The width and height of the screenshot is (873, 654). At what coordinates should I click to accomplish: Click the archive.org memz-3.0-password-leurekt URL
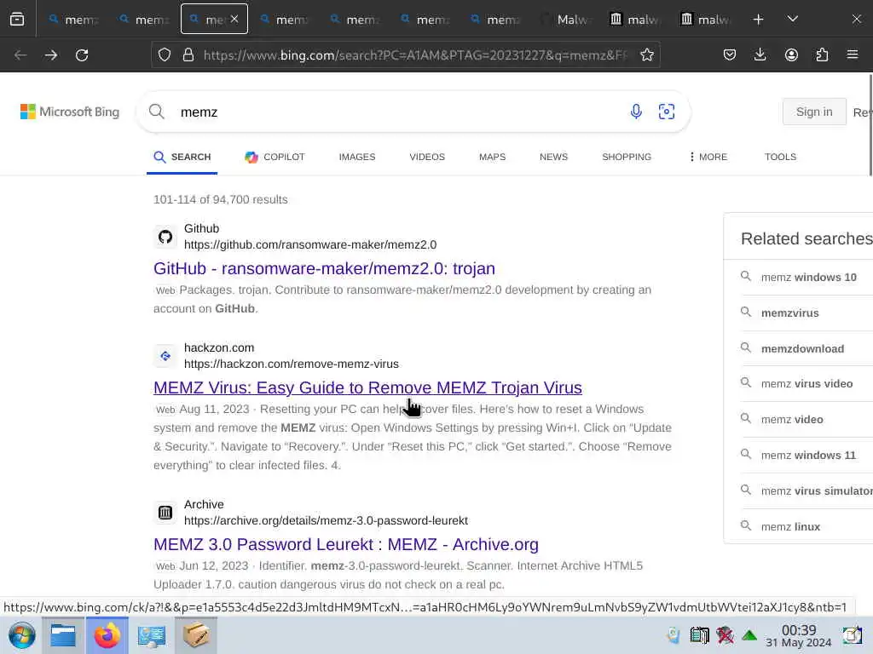pyautogui.click(x=326, y=520)
